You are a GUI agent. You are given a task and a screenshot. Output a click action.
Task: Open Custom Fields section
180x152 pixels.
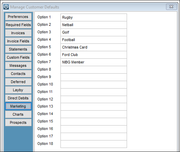point(18,57)
